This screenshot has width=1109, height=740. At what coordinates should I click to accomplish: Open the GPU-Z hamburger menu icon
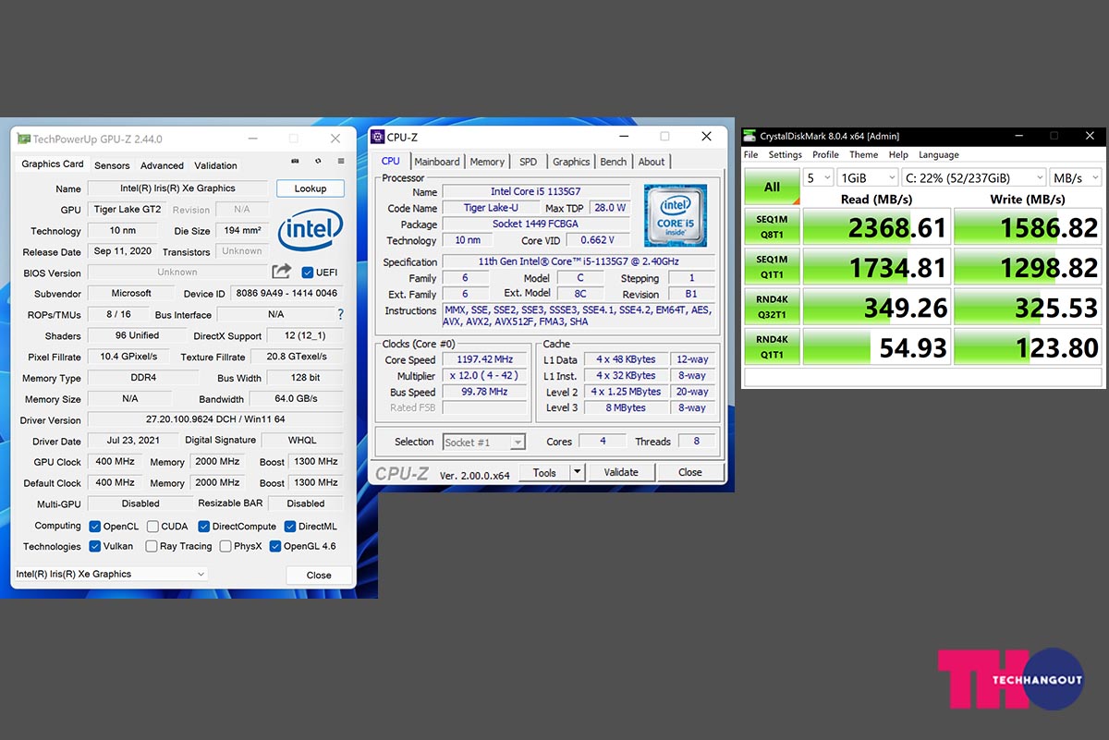pyautogui.click(x=341, y=161)
